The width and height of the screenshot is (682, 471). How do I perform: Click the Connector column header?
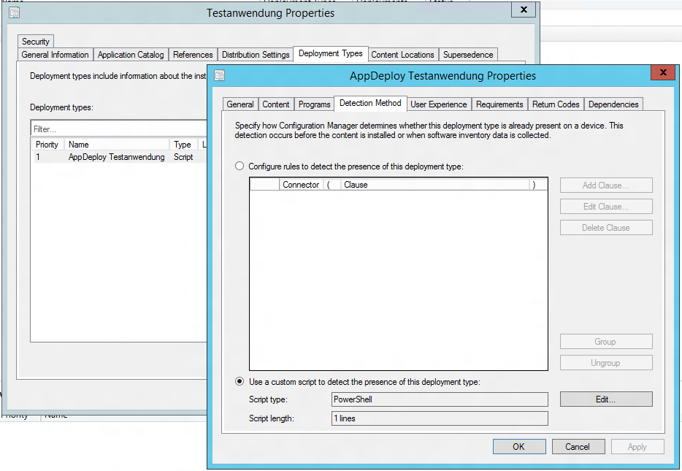click(x=301, y=185)
